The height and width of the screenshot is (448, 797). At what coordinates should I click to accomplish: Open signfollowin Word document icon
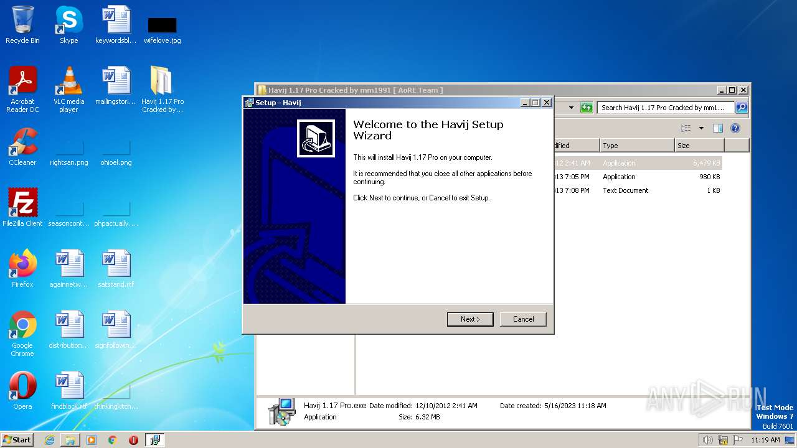pyautogui.click(x=116, y=330)
